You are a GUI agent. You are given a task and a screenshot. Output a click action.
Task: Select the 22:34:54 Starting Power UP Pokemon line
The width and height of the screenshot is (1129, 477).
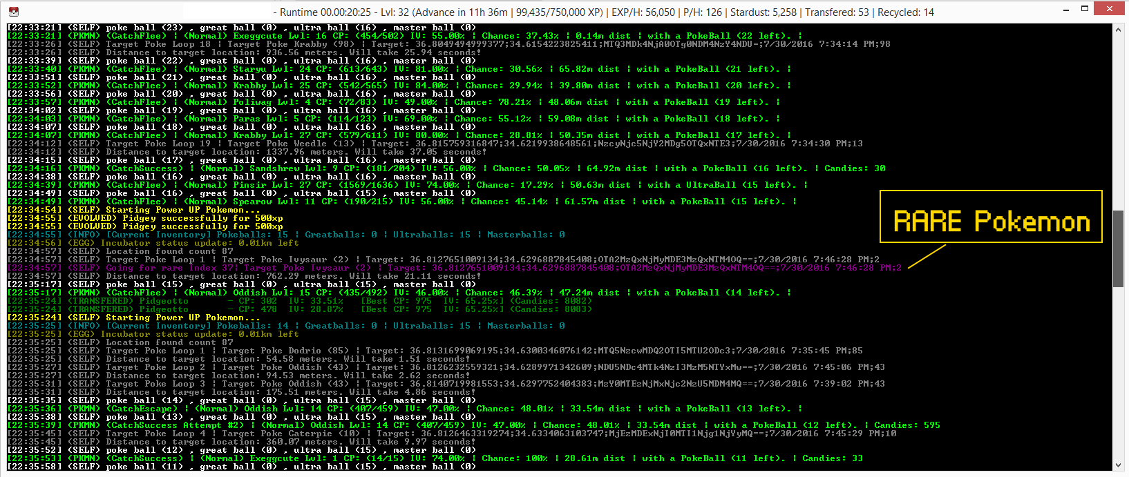[x=134, y=210]
